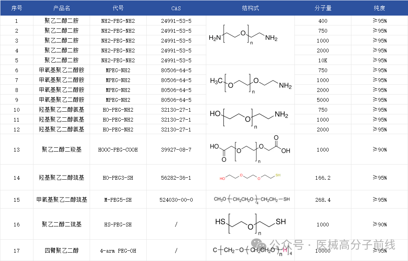Click CAS 32130-27-1 in row 12

(x=176, y=130)
